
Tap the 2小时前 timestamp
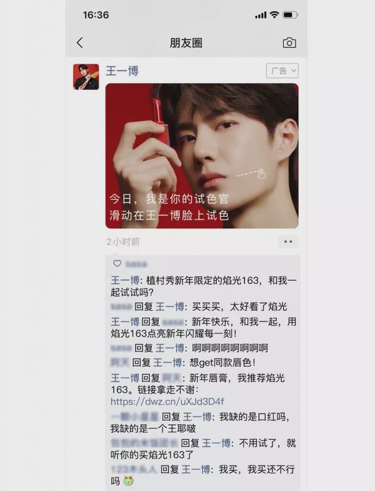pyautogui.click(x=122, y=242)
